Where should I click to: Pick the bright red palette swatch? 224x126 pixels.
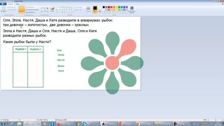pos(111,7)
